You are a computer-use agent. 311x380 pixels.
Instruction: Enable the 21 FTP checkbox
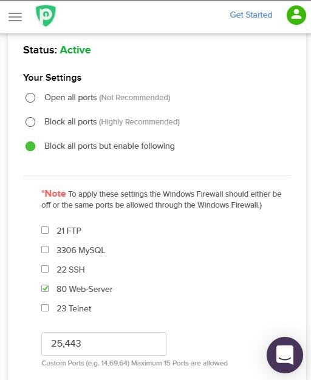pyautogui.click(x=45, y=230)
